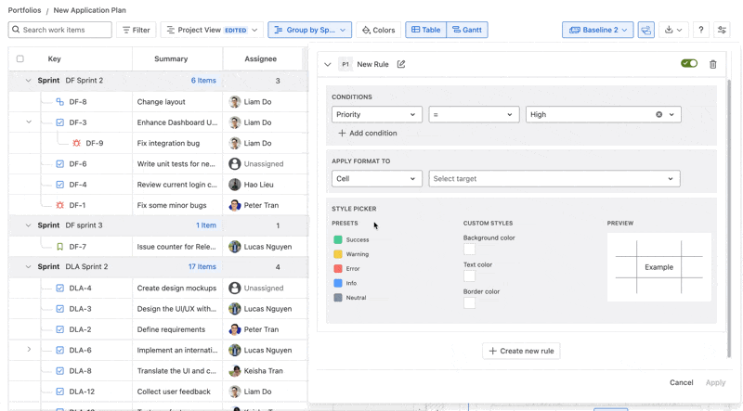
Task: Disable the New Rule toggle switch
Action: pos(688,64)
